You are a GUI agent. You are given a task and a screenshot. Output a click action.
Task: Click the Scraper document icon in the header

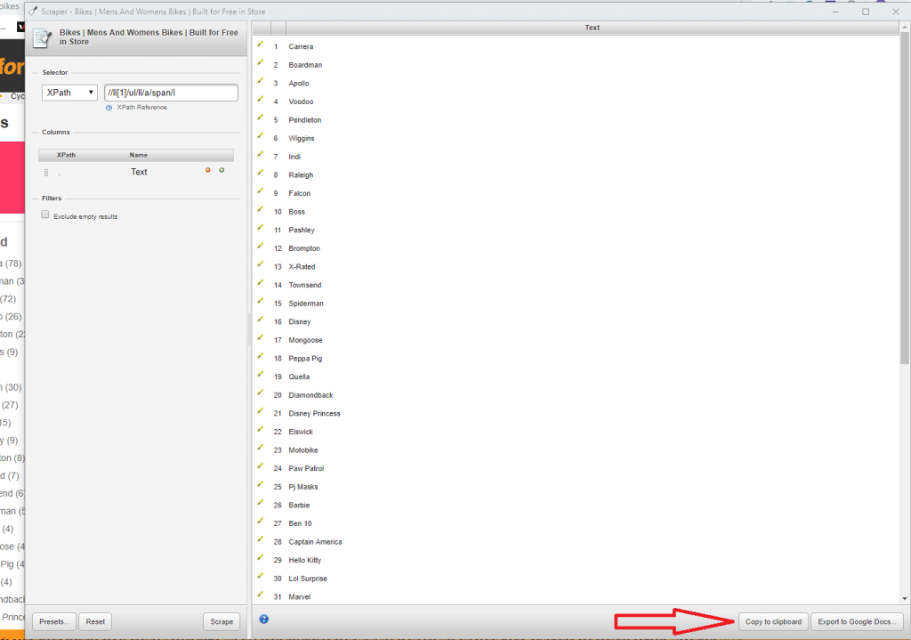tap(41, 37)
